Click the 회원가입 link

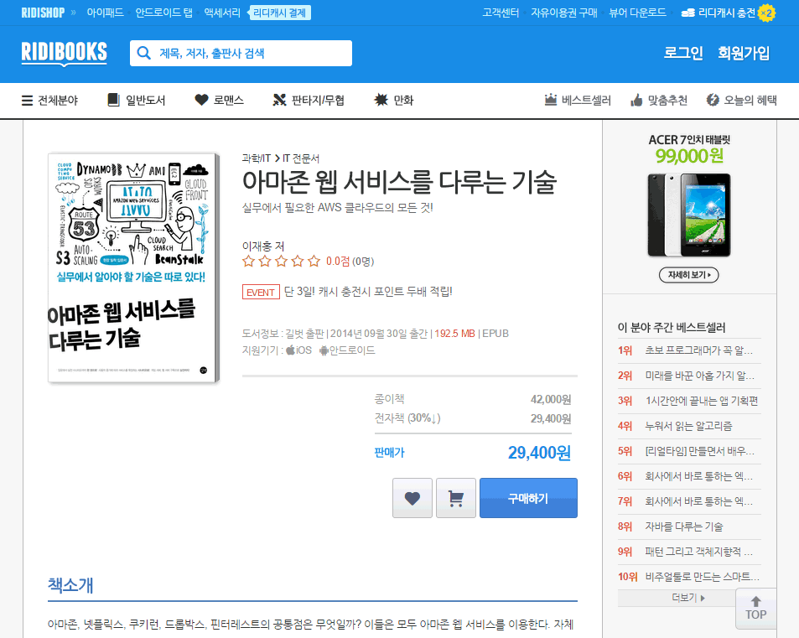pos(743,53)
